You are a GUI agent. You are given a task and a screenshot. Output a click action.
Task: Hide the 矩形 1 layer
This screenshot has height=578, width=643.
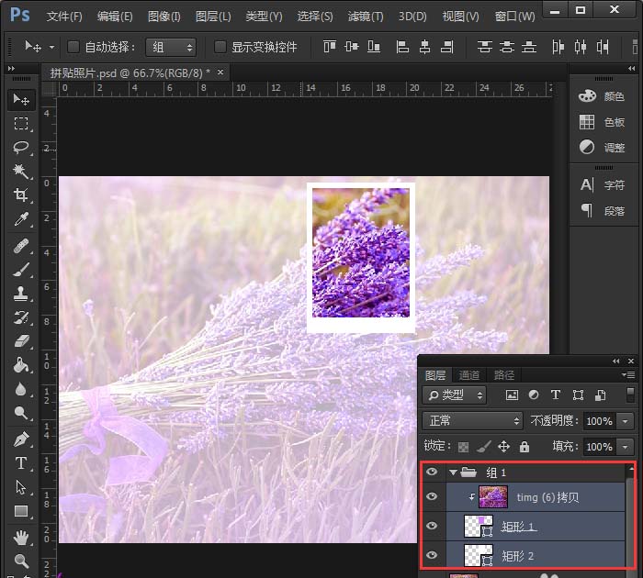431,526
